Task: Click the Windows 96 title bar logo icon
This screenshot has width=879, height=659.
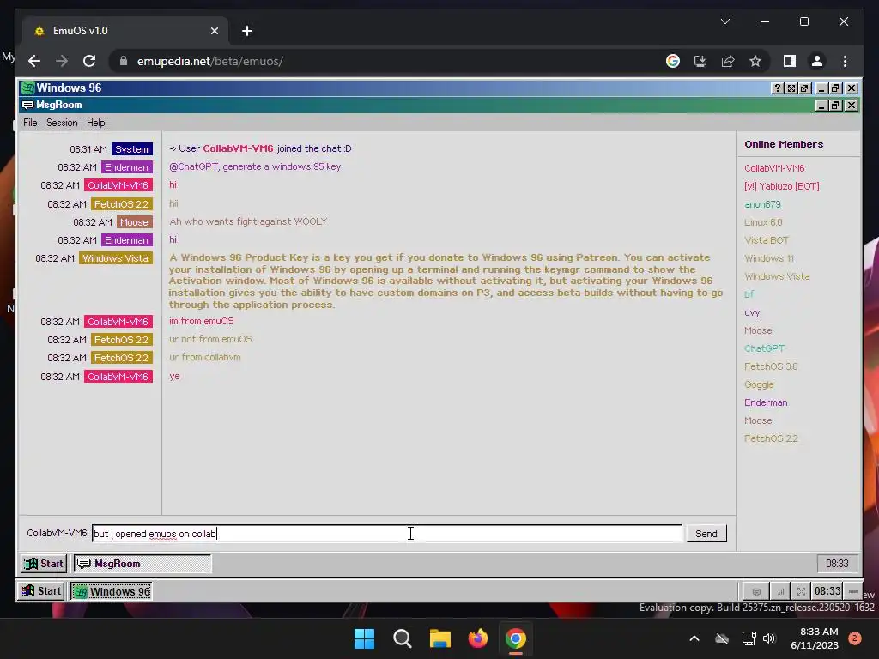Action: (x=28, y=88)
